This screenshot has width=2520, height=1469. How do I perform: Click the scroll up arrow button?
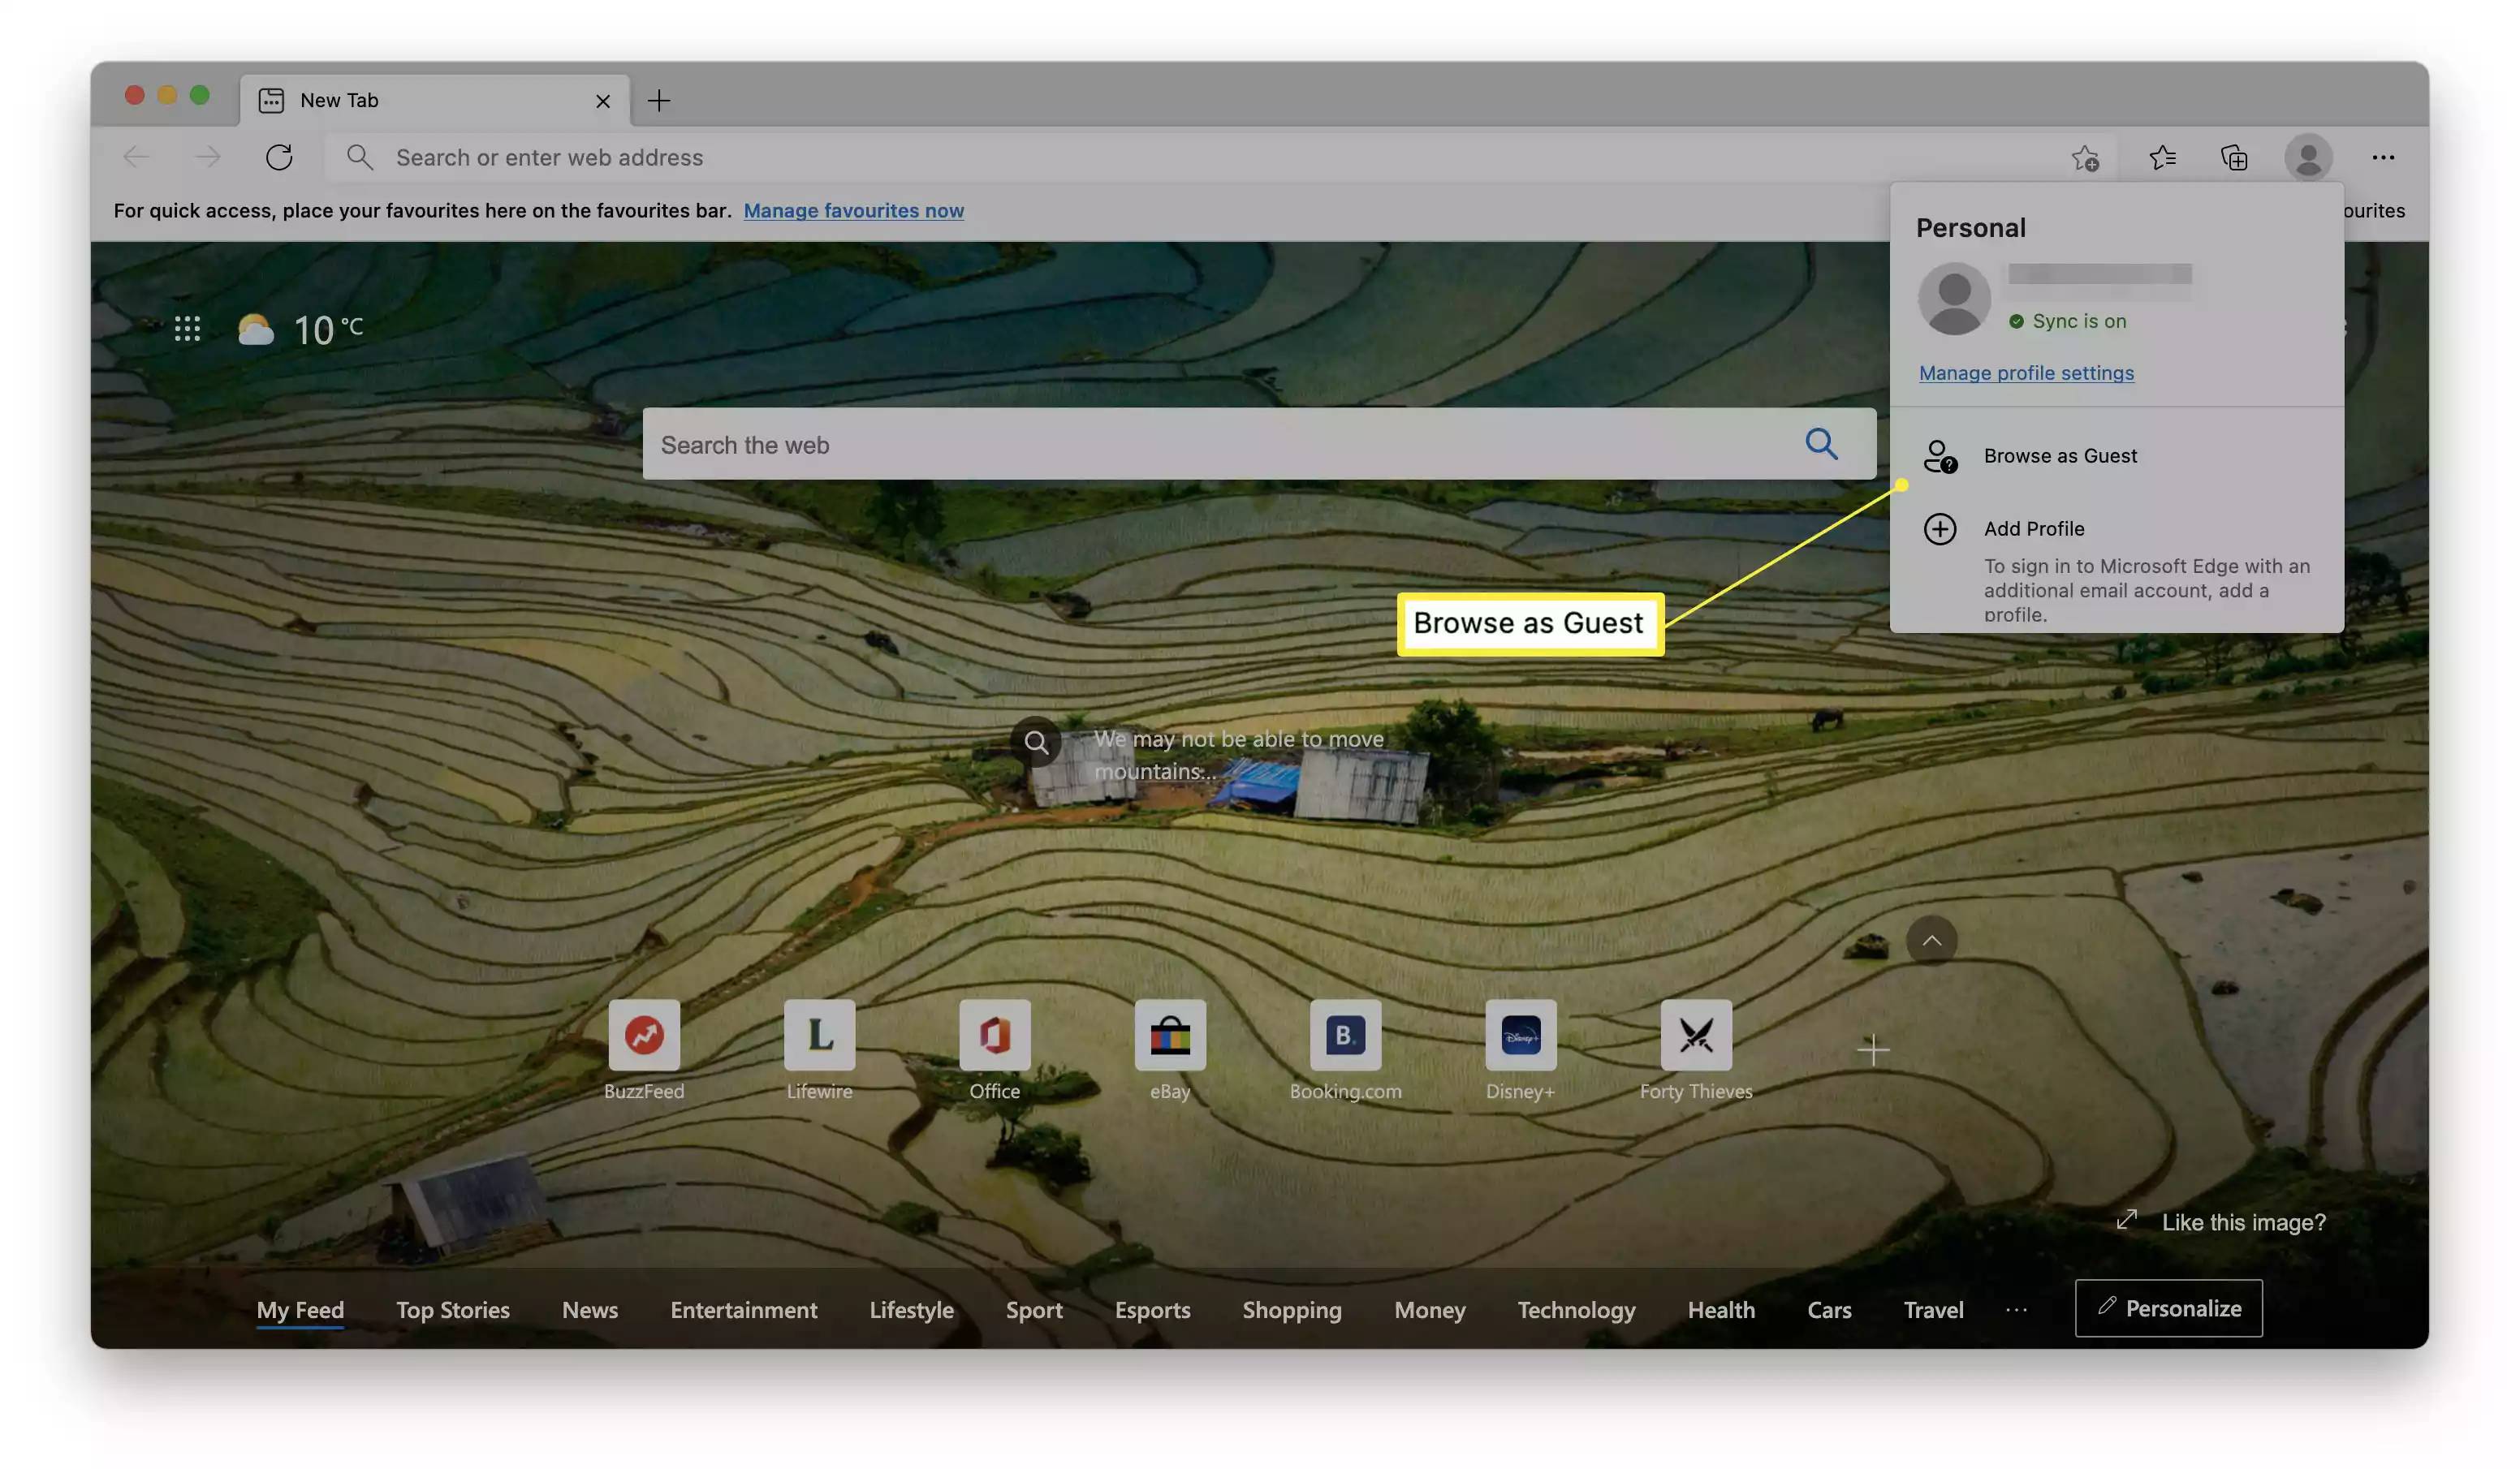pos(1931,941)
